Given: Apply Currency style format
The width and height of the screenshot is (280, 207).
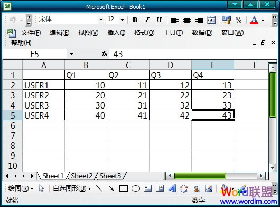Looking at the screenshot, I should 227,20.
